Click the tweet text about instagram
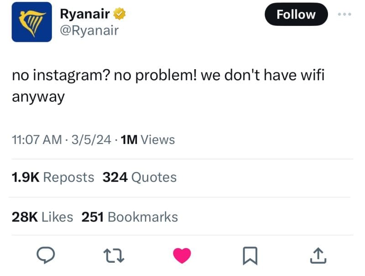 tap(168, 86)
